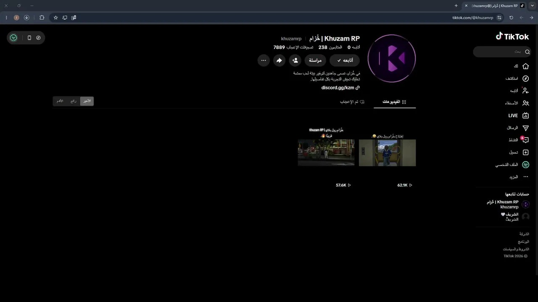Open the Profile (الملف الشخصي) avatar icon
The height and width of the screenshot is (302, 538).
pyautogui.click(x=525, y=165)
